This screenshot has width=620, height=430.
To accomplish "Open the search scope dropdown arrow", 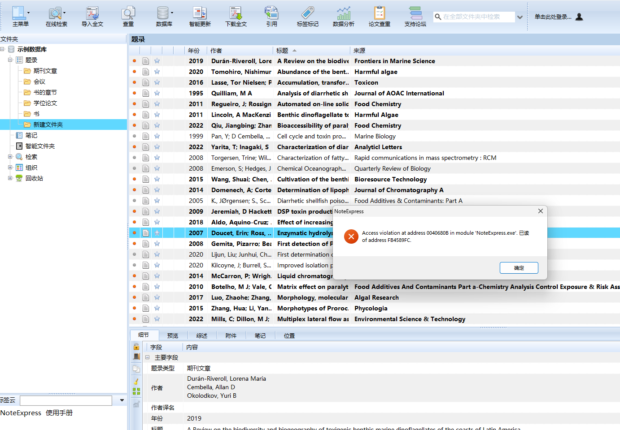I will click(x=520, y=17).
